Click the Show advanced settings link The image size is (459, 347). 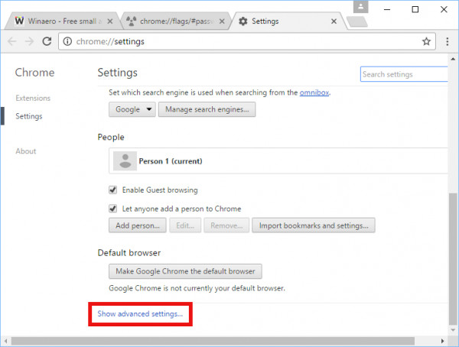pyautogui.click(x=140, y=313)
